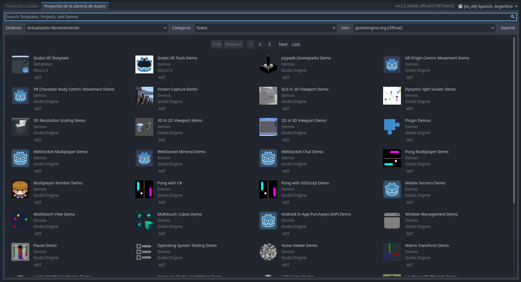Click Godot XR Tools Demo icon
The width and height of the screenshot is (521, 282).
[x=144, y=64]
